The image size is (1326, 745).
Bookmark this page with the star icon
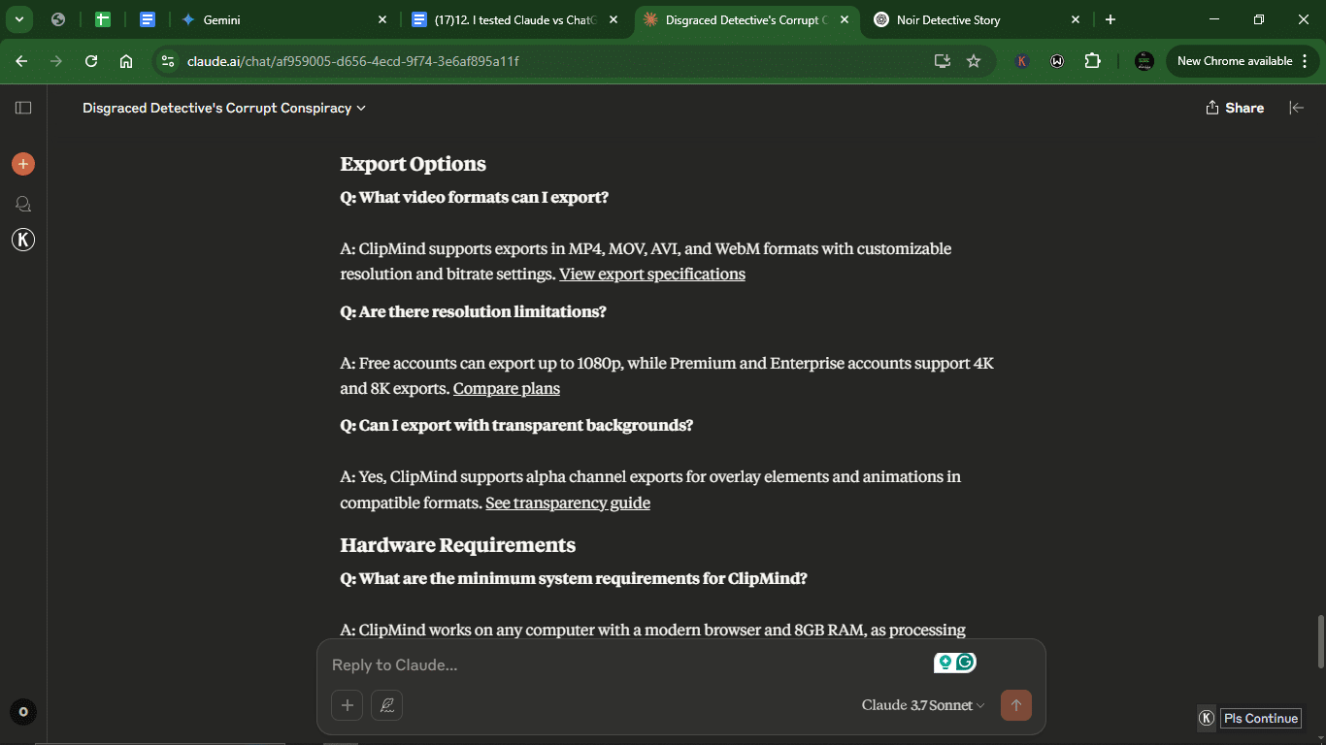(x=974, y=61)
